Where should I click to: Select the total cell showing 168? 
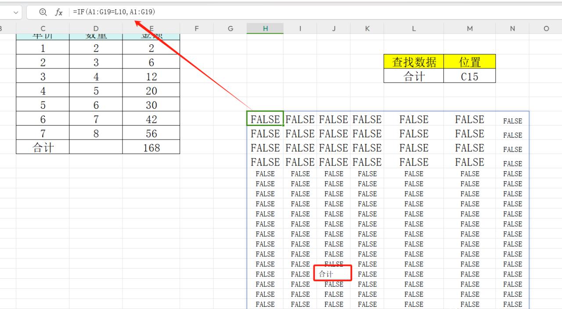(x=151, y=147)
